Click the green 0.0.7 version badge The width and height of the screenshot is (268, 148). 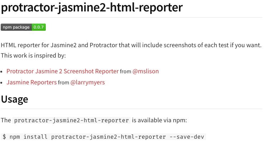[x=39, y=27]
